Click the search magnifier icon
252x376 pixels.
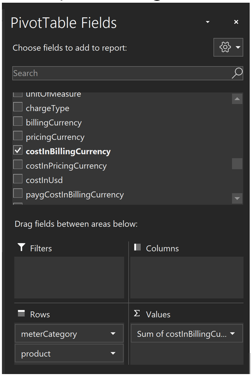[237, 73]
